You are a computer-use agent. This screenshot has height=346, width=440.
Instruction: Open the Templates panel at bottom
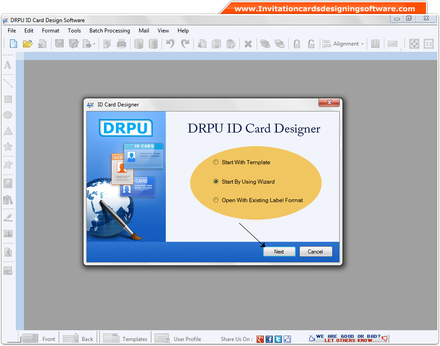point(125,339)
